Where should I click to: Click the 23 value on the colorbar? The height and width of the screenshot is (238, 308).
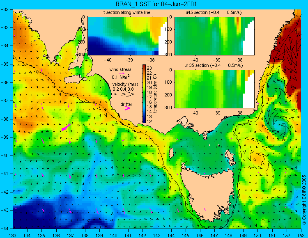coord(149,68)
